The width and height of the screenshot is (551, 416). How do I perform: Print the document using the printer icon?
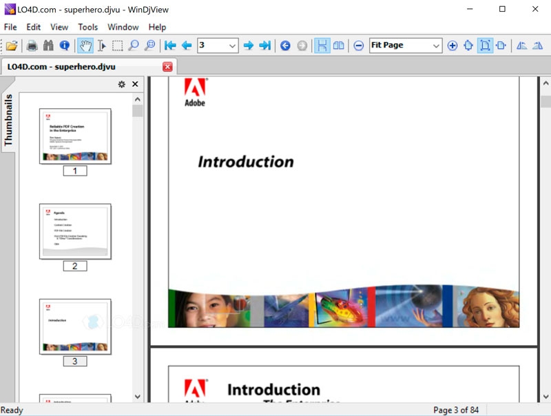32,45
